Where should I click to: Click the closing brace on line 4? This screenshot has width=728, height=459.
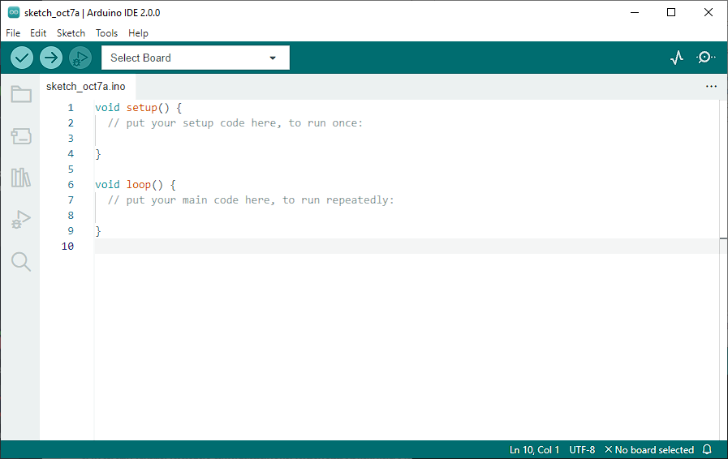pyautogui.click(x=98, y=154)
